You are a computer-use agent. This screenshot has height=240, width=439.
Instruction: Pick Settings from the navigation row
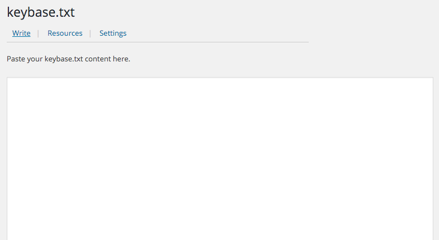(113, 33)
